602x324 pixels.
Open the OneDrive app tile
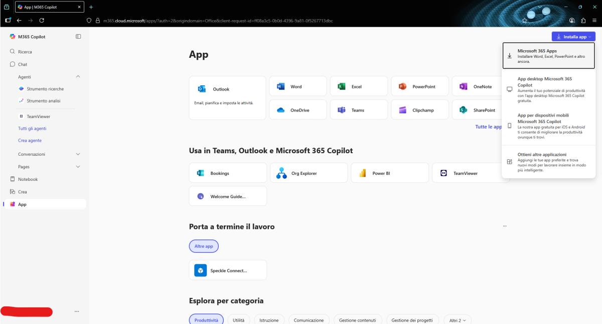(x=298, y=110)
